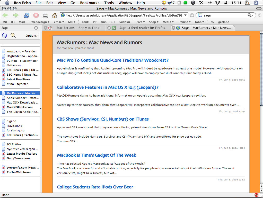Select the MacOSXHints.com feed in sidebar
Image resolution: width=263 pixels, height=198 pixels.
pos(20,107)
